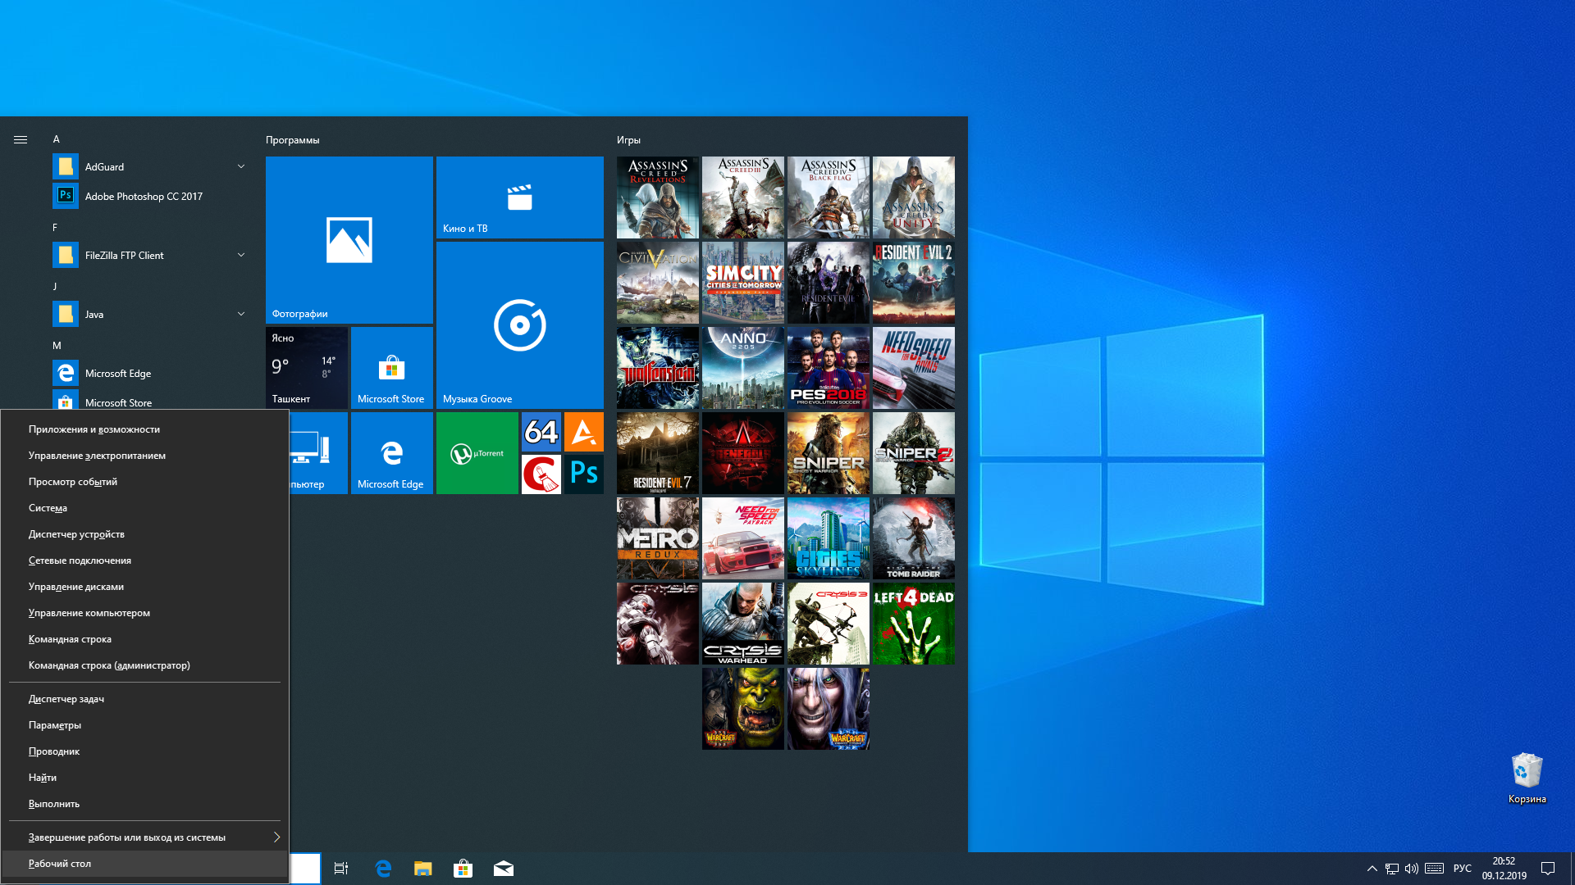Open the orange Avast small tile

[584, 432]
